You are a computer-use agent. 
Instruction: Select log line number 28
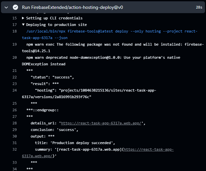14,123
